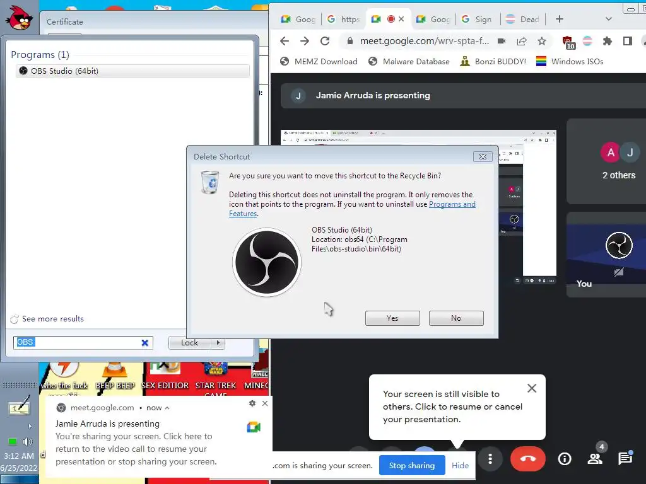646x484 pixels.
Task: Open MEMZ Download bookmark
Action: [x=319, y=61]
